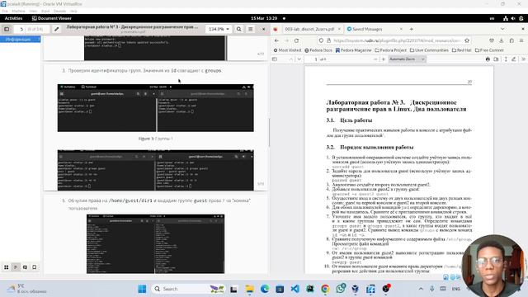
Task: Open Google Chrome from the taskbar
Action: tap(325, 289)
